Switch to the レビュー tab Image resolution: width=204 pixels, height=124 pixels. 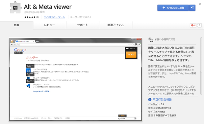pos(50,25)
